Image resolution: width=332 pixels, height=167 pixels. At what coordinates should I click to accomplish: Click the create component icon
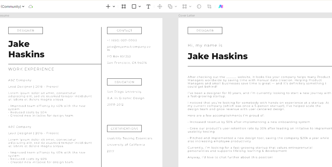pyautogui.click(x=160, y=6)
